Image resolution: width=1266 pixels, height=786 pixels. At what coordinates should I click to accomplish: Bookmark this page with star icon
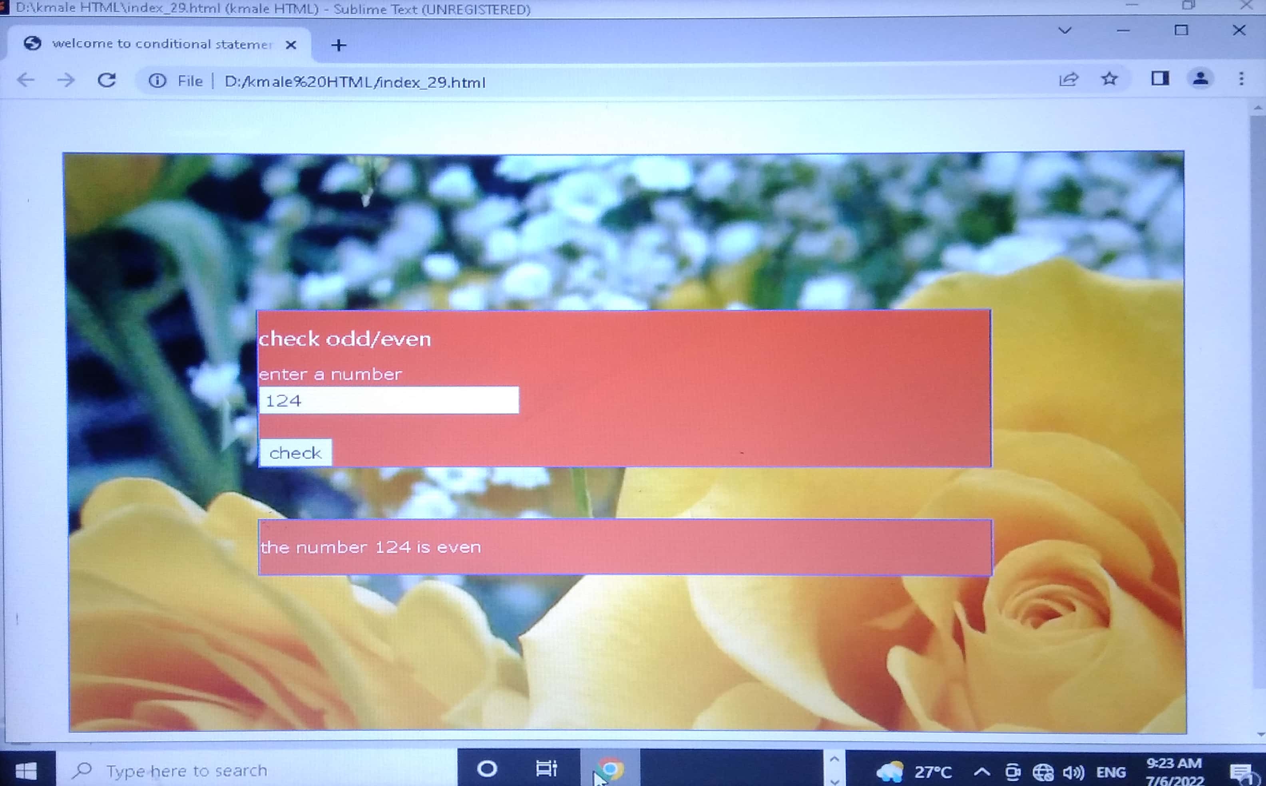pyautogui.click(x=1109, y=79)
